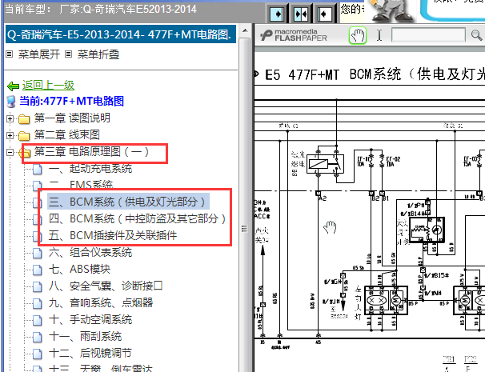Click the FlashPaper search magnifier icon
The width and height of the screenshot is (485, 372).
click(x=476, y=35)
